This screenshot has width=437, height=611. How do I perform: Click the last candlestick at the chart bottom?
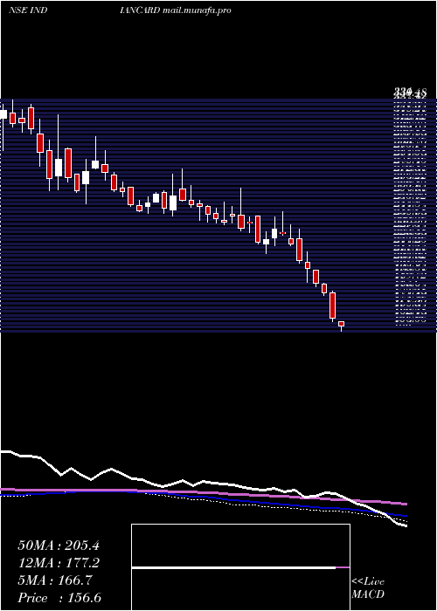tap(342, 326)
